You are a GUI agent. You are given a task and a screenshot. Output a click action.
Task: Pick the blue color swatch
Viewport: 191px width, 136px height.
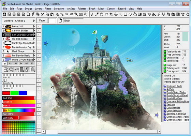pyautogui.click(x=23, y=93)
